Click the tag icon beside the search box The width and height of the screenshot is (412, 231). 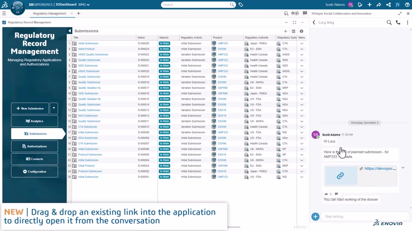(x=241, y=4)
